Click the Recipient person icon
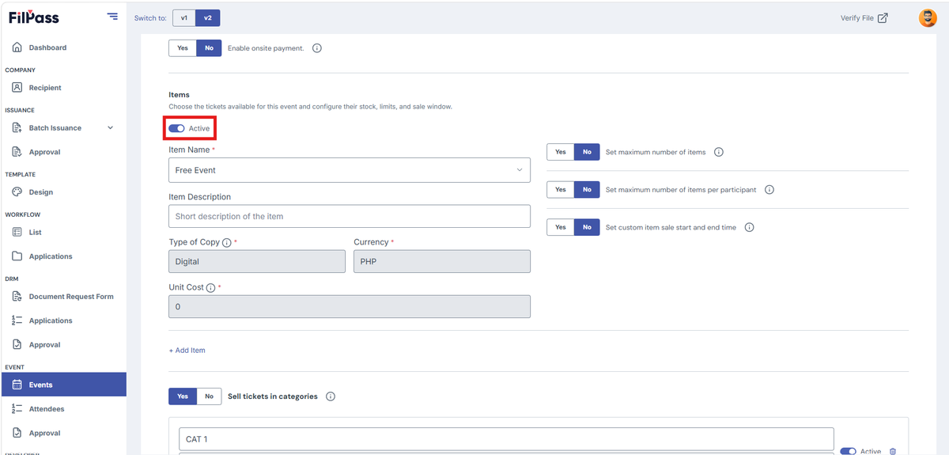The image size is (949, 455). [17, 88]
